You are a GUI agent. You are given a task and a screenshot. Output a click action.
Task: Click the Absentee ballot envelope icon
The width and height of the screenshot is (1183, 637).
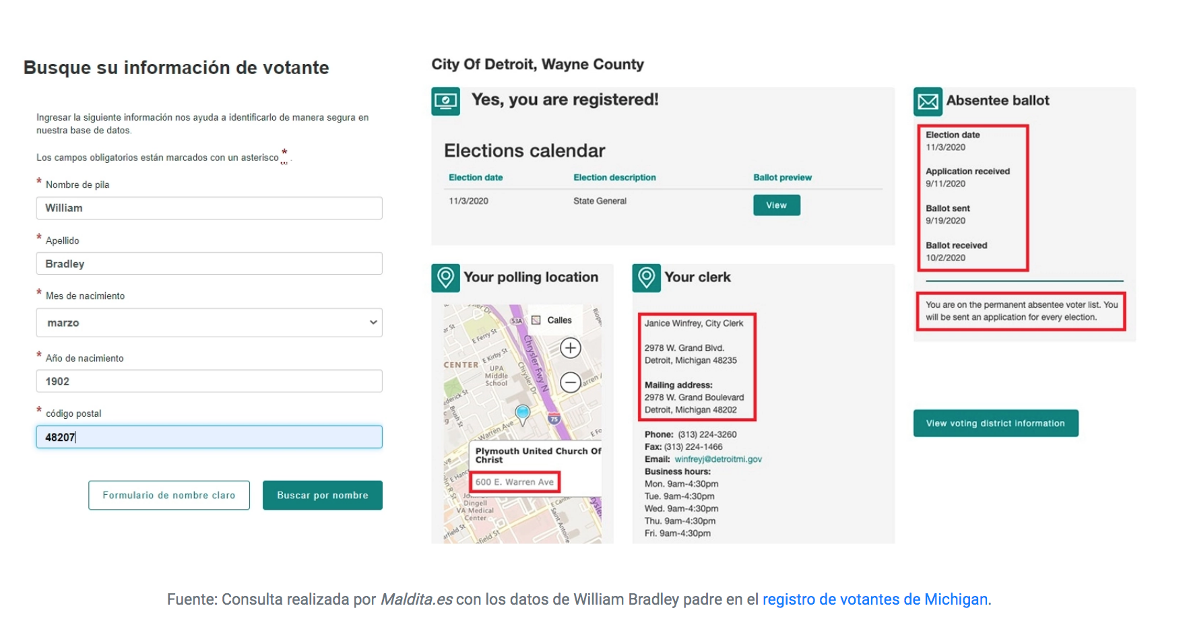pos(928,102)
